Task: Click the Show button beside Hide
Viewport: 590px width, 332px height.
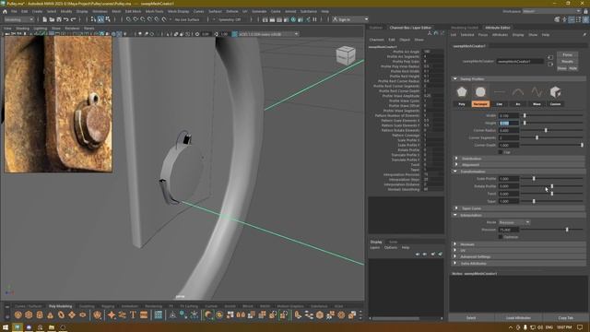Action: [x=561, y=68]
